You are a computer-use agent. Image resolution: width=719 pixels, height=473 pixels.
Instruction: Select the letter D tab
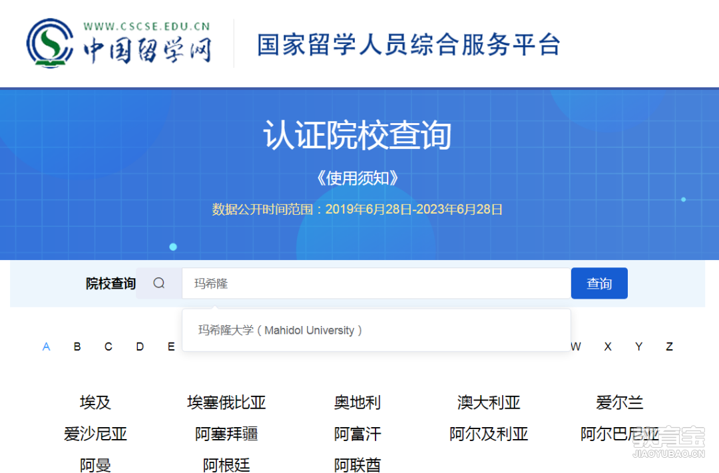[140, 347]
